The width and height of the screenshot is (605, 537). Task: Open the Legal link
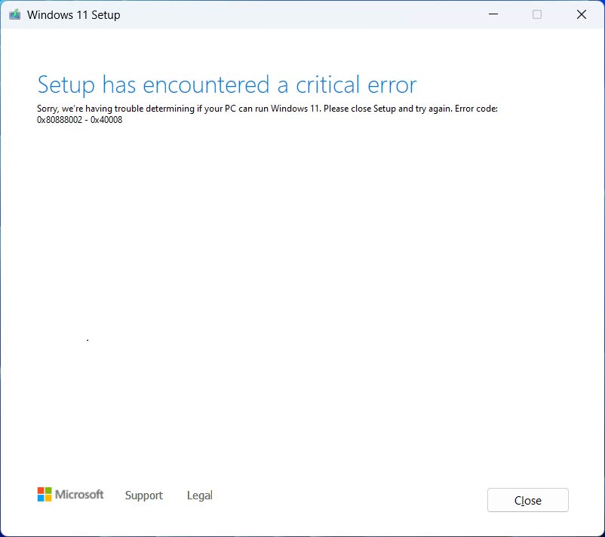199,496
